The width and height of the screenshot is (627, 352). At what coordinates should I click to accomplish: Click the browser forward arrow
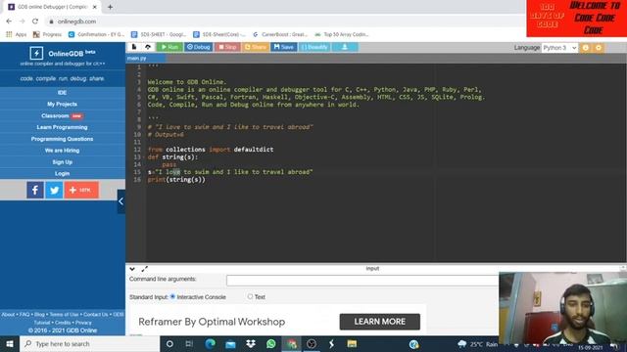22,22
